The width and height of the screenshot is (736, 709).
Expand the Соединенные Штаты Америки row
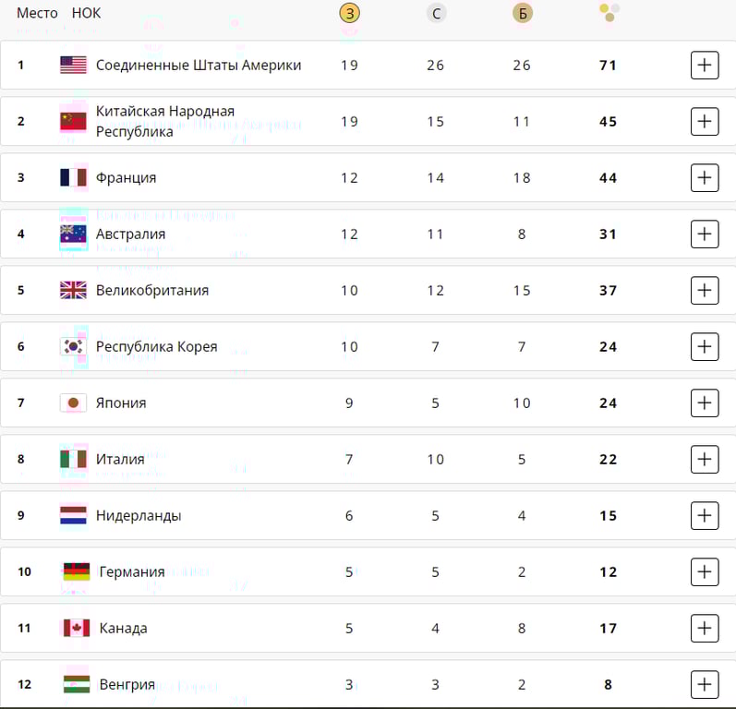tap(705, 65)
